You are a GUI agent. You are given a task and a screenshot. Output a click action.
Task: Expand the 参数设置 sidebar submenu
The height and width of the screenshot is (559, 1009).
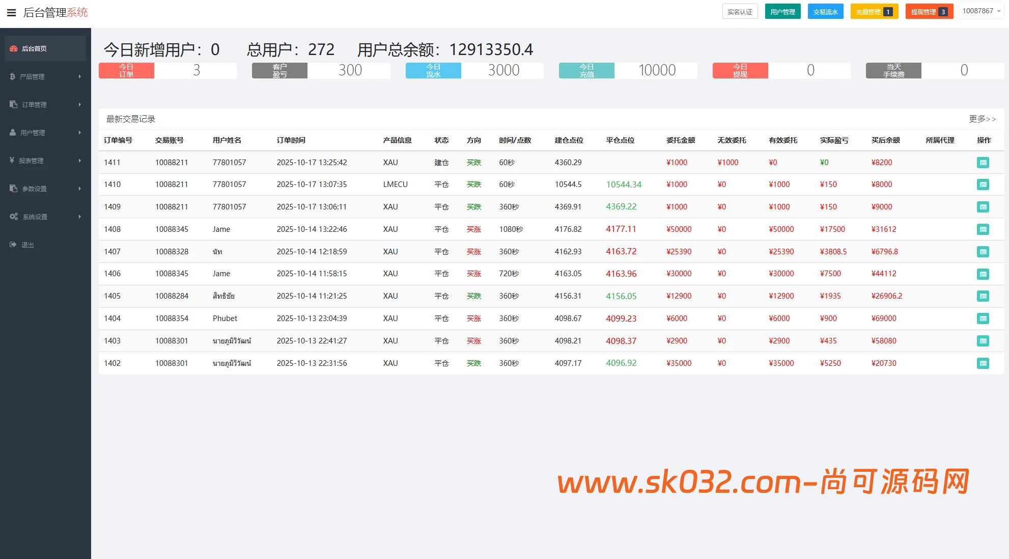click(x=79, y=189)
